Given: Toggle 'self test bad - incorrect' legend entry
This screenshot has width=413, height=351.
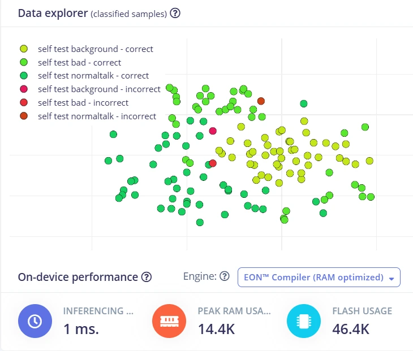Looking at the screenshot, I should [x=74, y=102].
